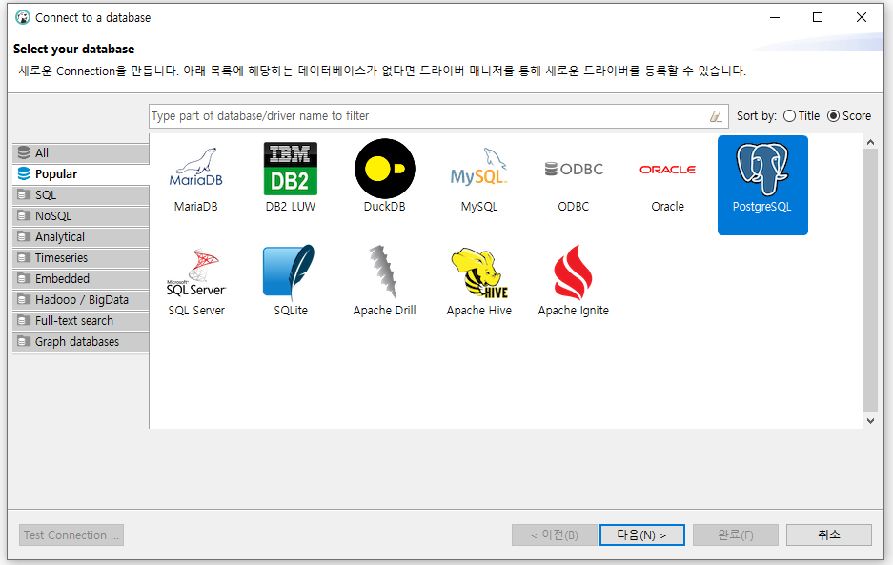Screen dimensions: 893x565
Task: Clear the filter with the eraser icon
Action: [x=716, y=116]
